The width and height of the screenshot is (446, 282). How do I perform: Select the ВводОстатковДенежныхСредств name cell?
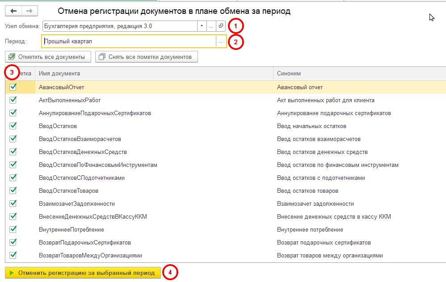coord(154,152)
